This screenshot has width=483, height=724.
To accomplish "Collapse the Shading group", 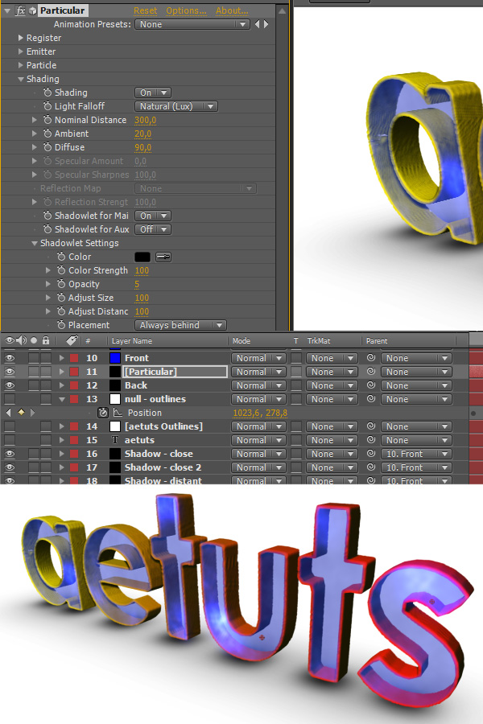I will [20, 79].
